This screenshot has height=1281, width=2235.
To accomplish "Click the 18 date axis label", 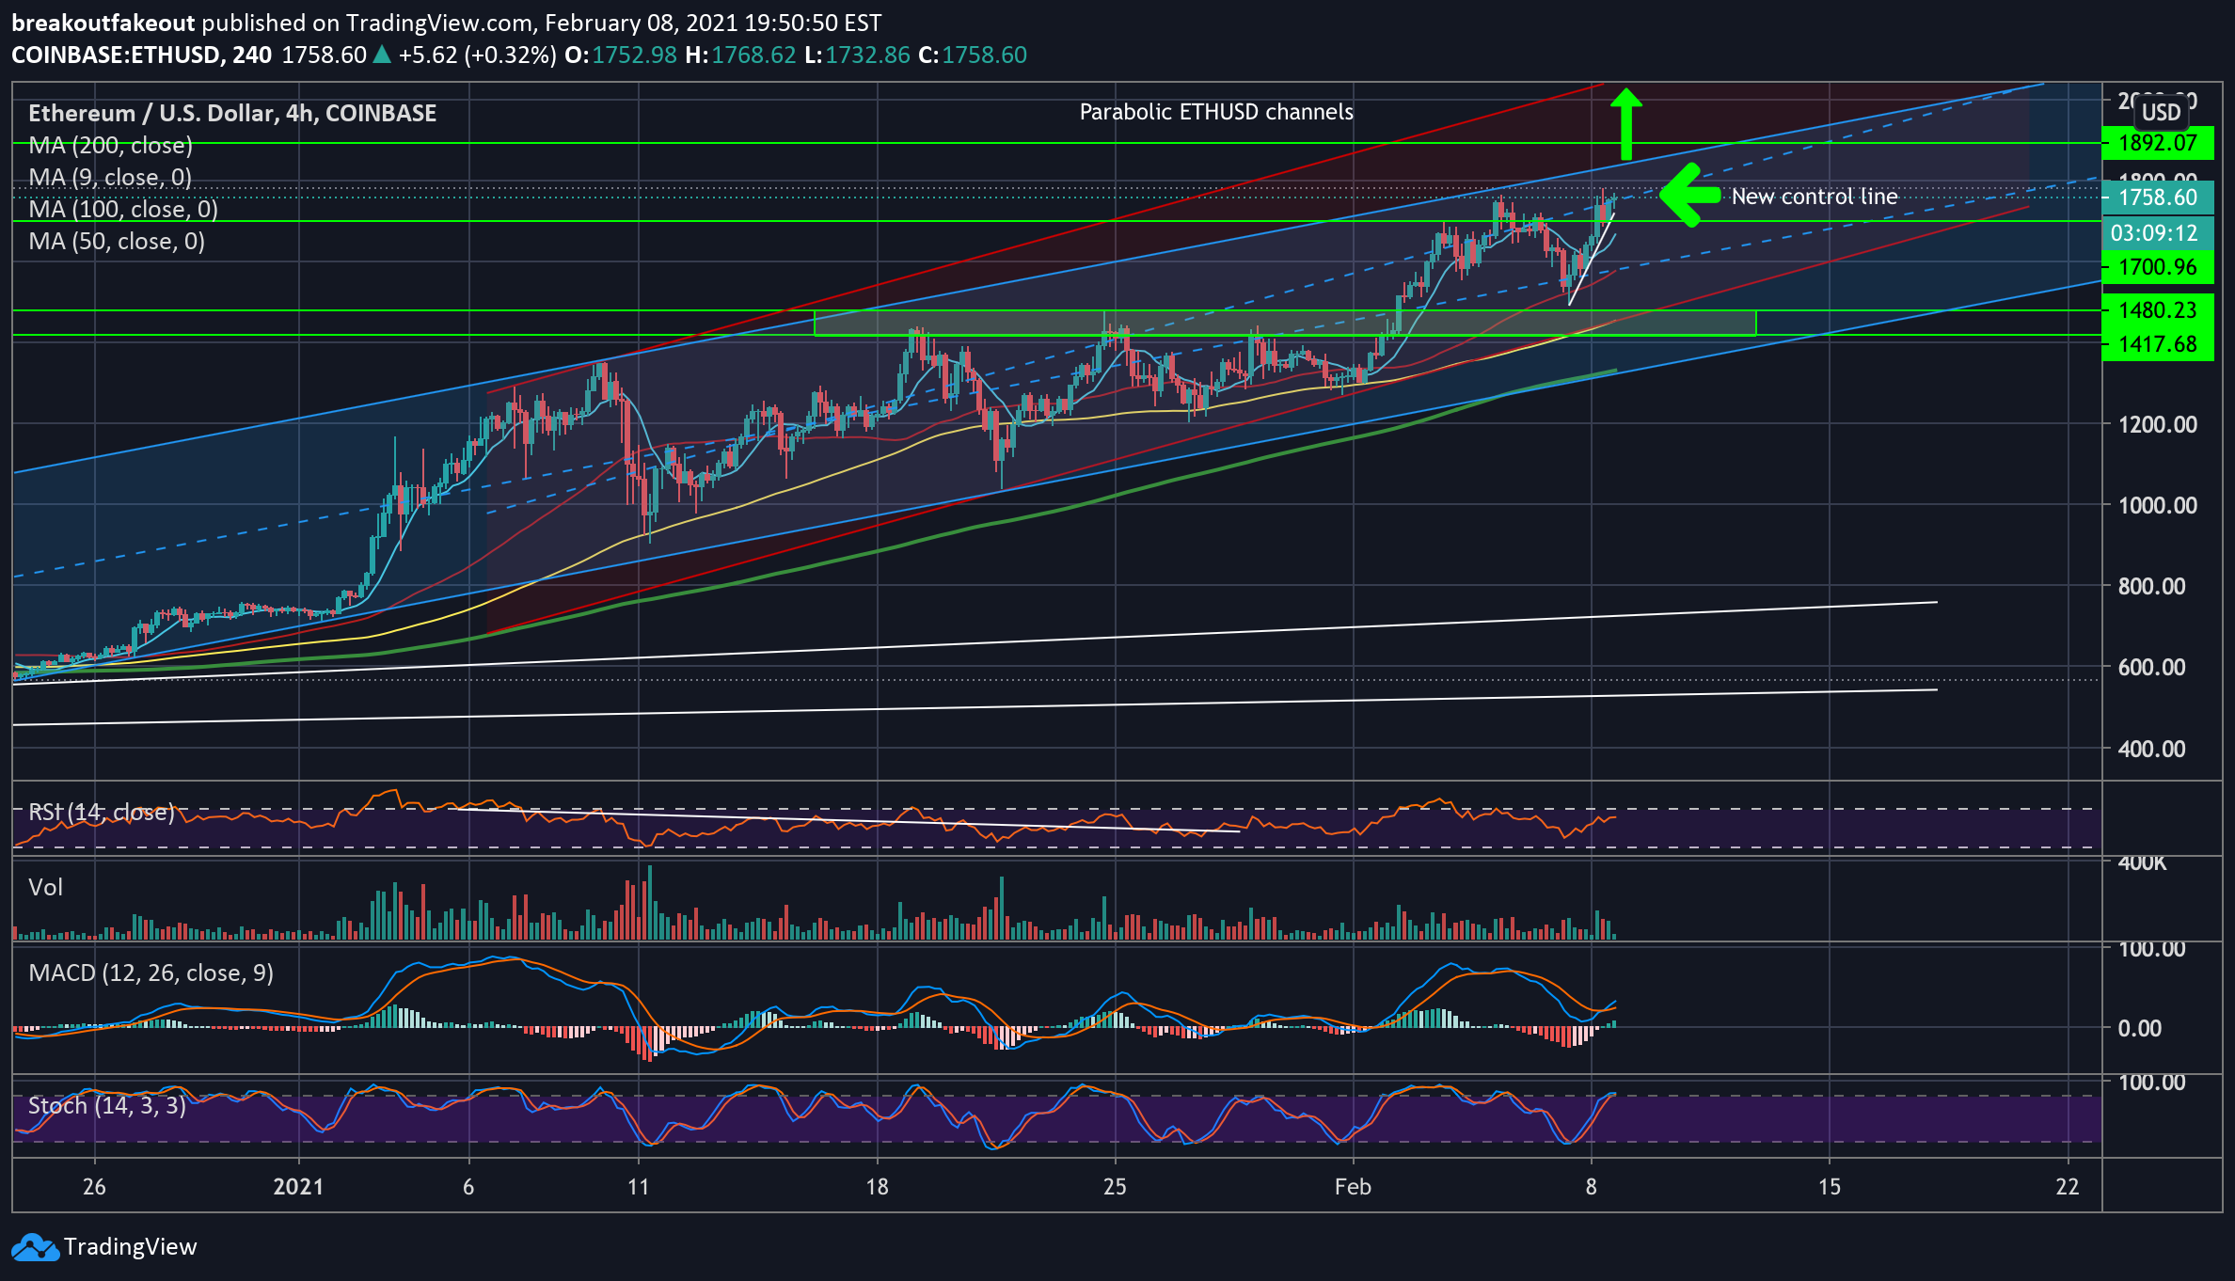I will (877, 1187).
